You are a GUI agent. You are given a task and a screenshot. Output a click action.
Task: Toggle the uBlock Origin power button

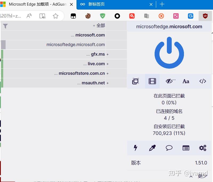(169, 53)
